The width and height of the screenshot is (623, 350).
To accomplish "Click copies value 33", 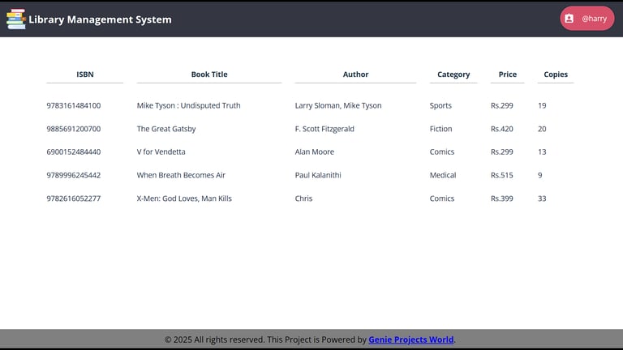I will point(542,198).
